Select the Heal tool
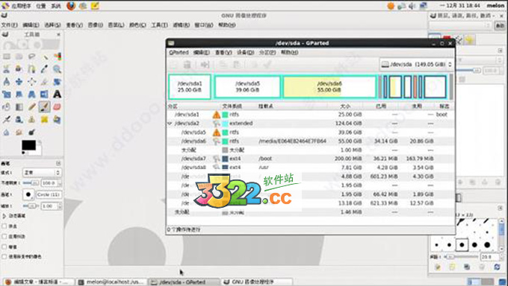This screenshot has width=508, height=286. pyautogui.click(x=44, y=120)
